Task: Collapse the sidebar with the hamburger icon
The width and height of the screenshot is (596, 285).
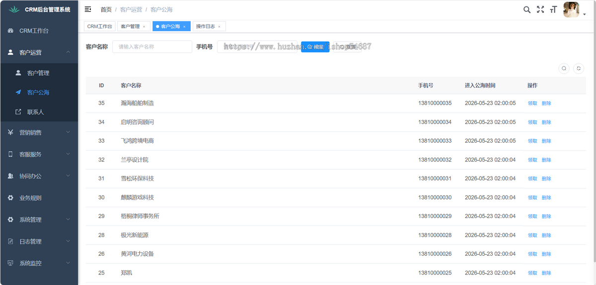Action: point(88,9)
